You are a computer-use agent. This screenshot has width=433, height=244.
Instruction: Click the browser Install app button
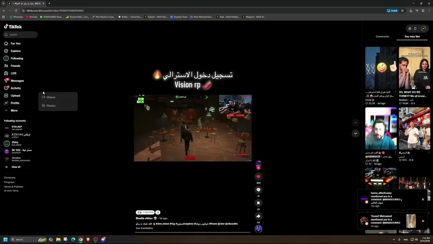pos(392,11)
